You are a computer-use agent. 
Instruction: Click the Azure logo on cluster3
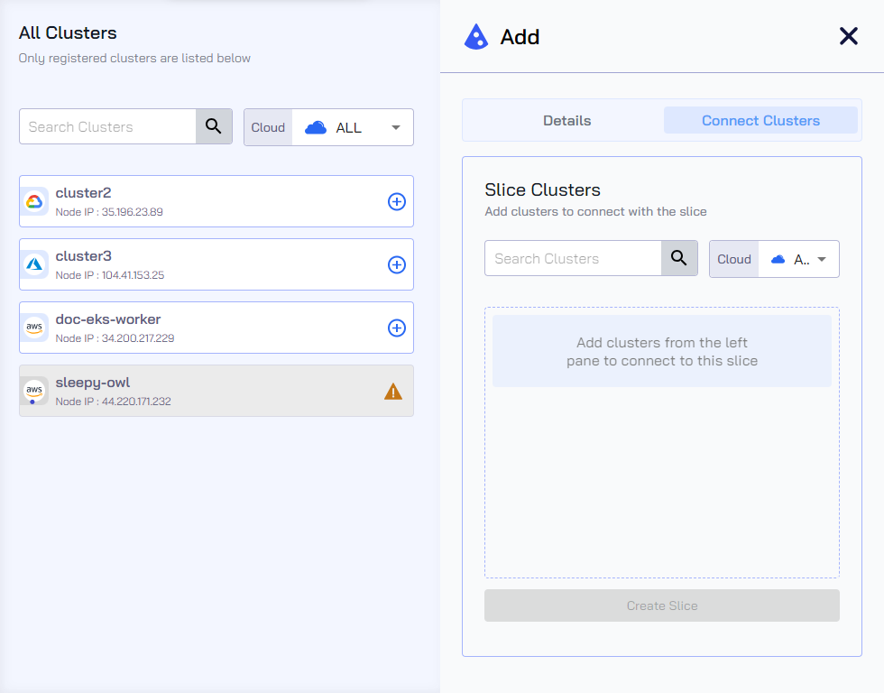point(34,264)
